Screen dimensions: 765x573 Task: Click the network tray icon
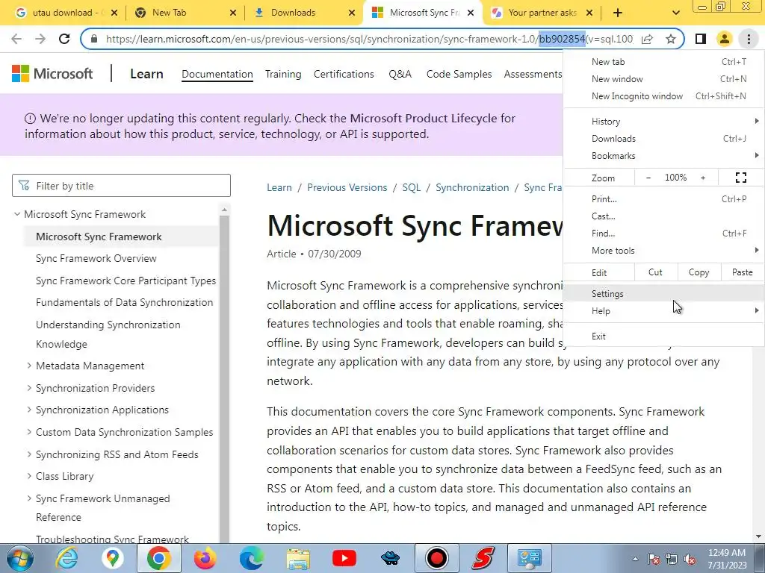coord(672,559)
